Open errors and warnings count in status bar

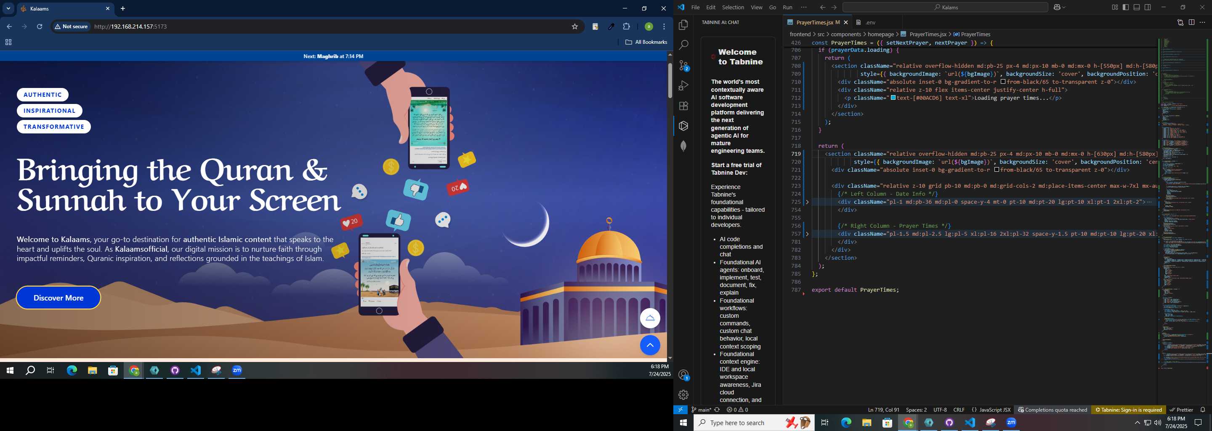click(737, 410)
